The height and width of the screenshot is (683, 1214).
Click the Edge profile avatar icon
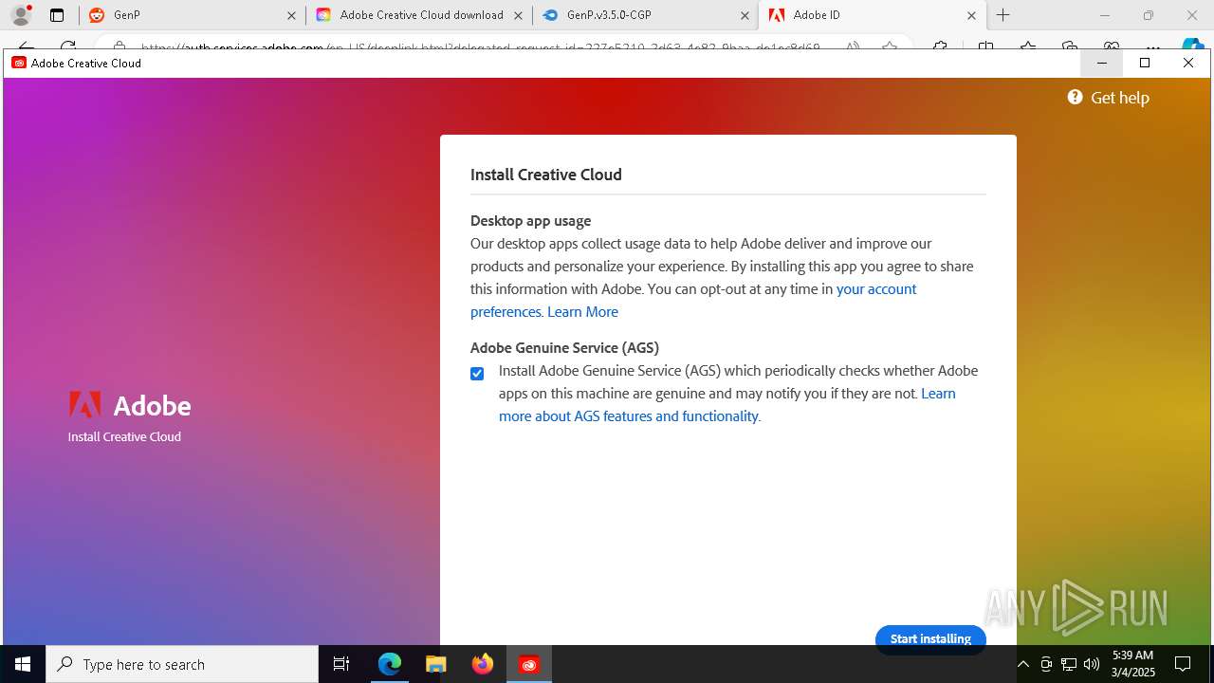pyautogui.click(x=21, y=15)
